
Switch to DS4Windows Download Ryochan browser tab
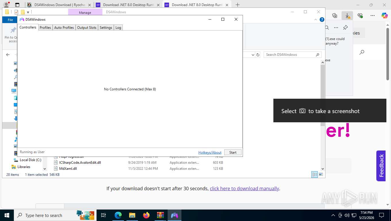59,5
